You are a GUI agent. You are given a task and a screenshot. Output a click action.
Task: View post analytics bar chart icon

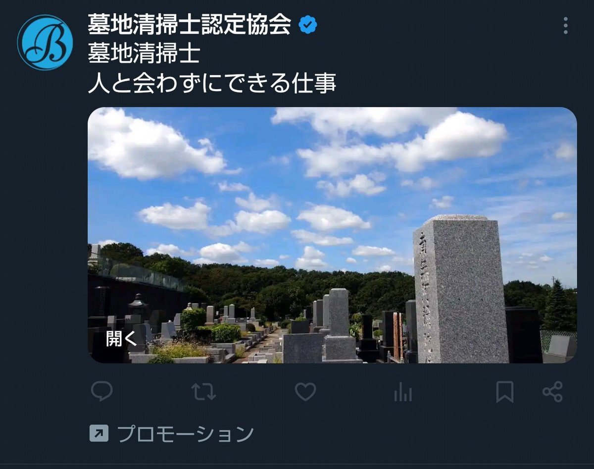tap(403, 393)
